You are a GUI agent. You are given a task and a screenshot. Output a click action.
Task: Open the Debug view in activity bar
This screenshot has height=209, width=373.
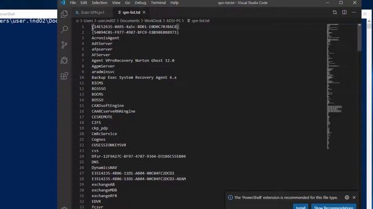coord(64,60)
